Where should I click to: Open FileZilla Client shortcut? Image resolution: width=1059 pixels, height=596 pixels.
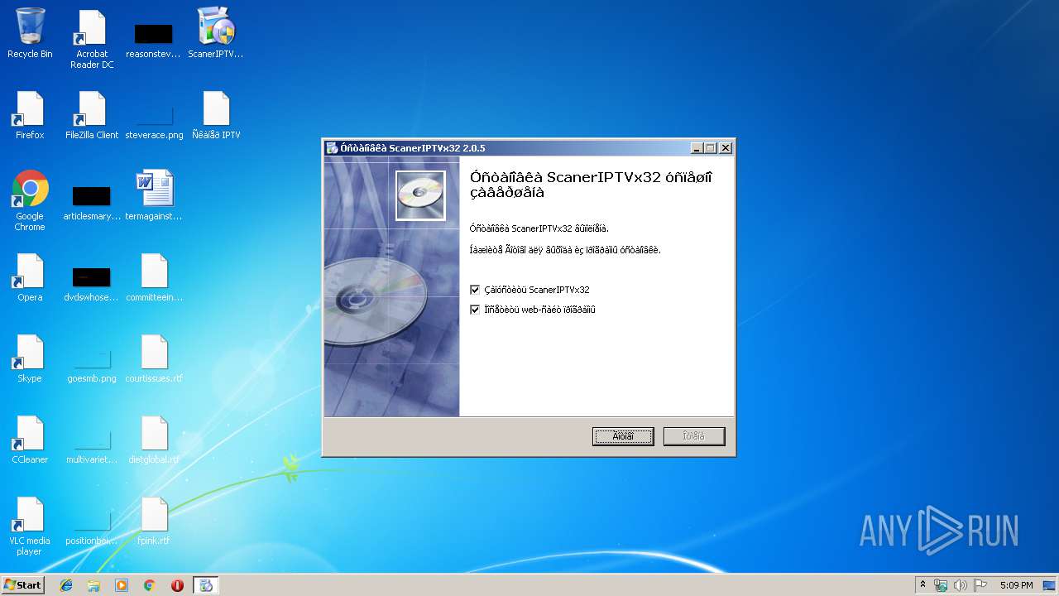tap(92, 115)
